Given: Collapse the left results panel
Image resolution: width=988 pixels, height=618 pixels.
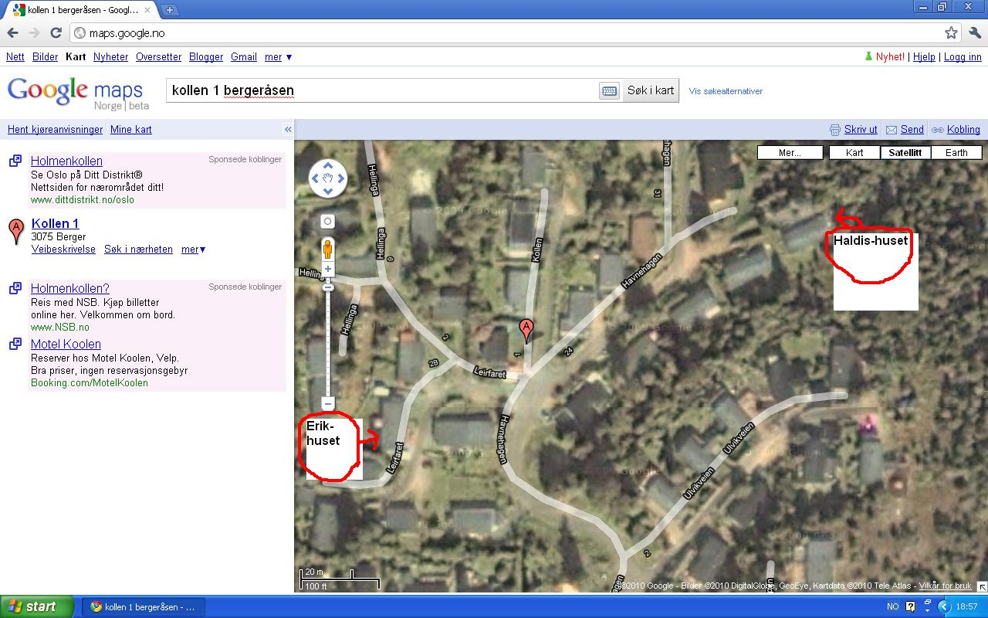Looking at the screenshot, I should click(288, 129).
